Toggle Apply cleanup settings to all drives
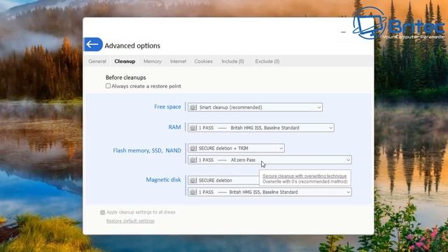The height and width of the screenshot is (252, 448). [x=103, y=212]
